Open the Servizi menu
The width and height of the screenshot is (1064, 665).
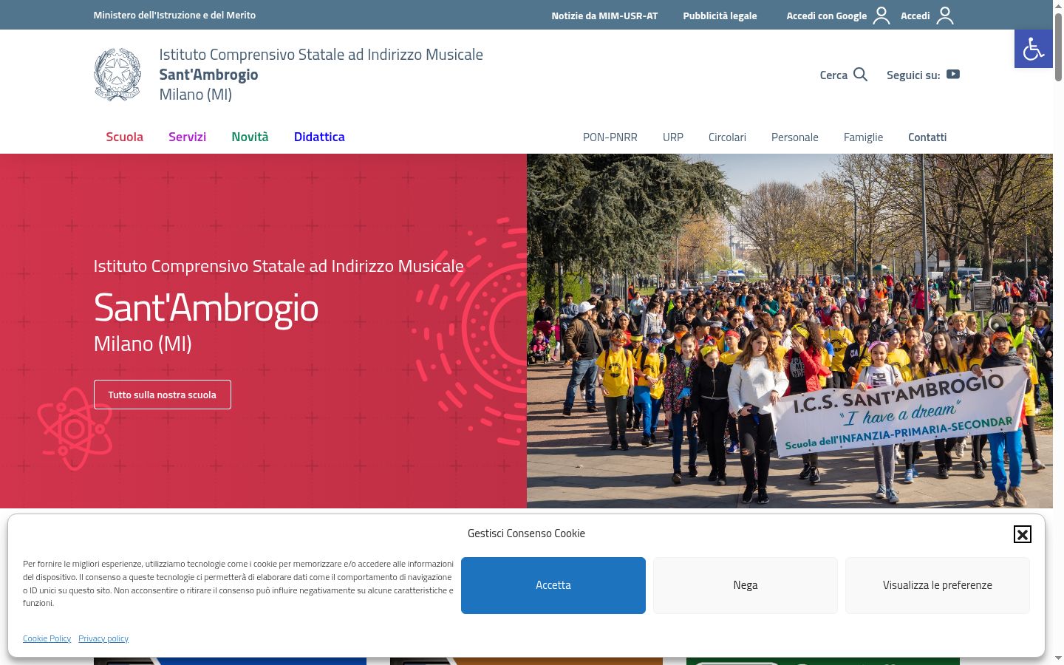[x=187, y=137]
